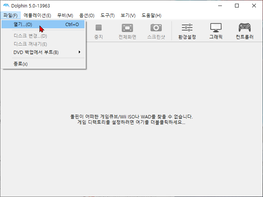Screen dimensions: 263x197
Task: Select 열기...(O) menu entry
Action: coord(43,25)
